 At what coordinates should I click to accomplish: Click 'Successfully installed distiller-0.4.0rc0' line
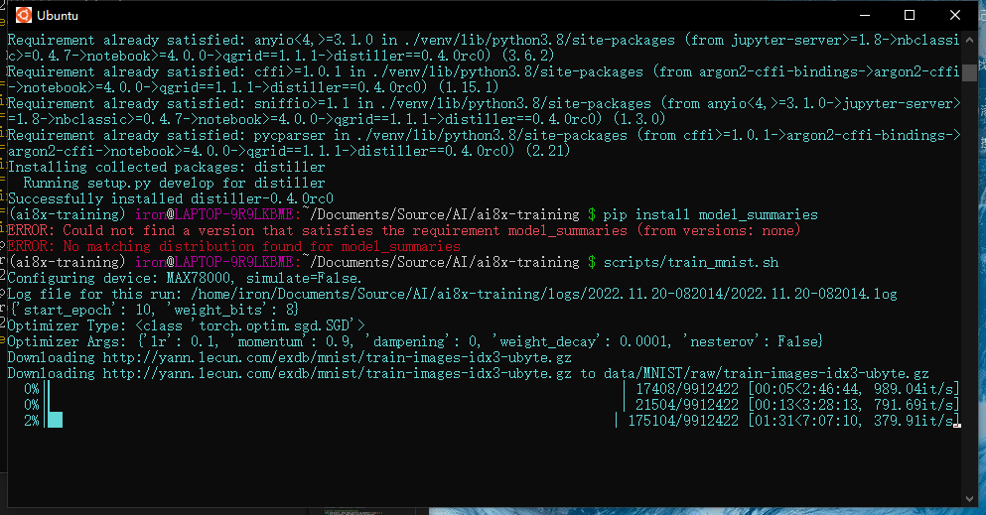171,199
